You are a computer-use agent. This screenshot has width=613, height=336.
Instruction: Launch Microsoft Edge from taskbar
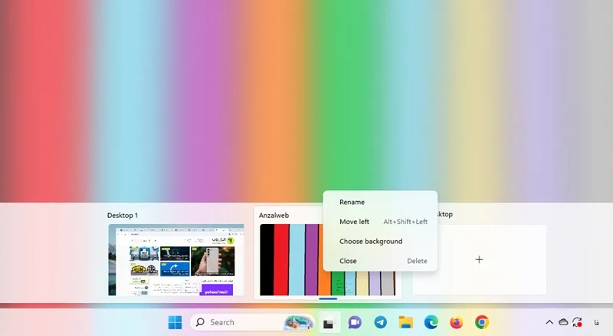(431, 322)
